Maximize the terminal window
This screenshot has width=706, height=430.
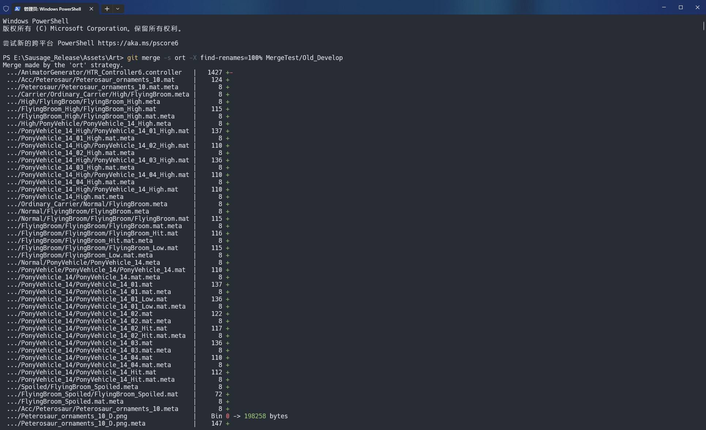point(680,7)
